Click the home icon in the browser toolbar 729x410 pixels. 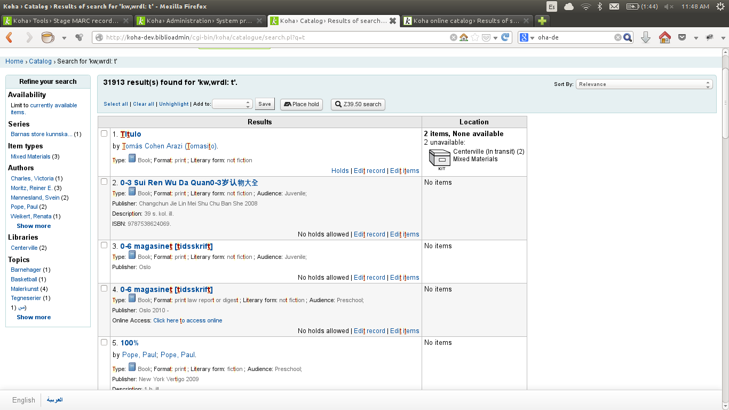click(x=664, y=37)
